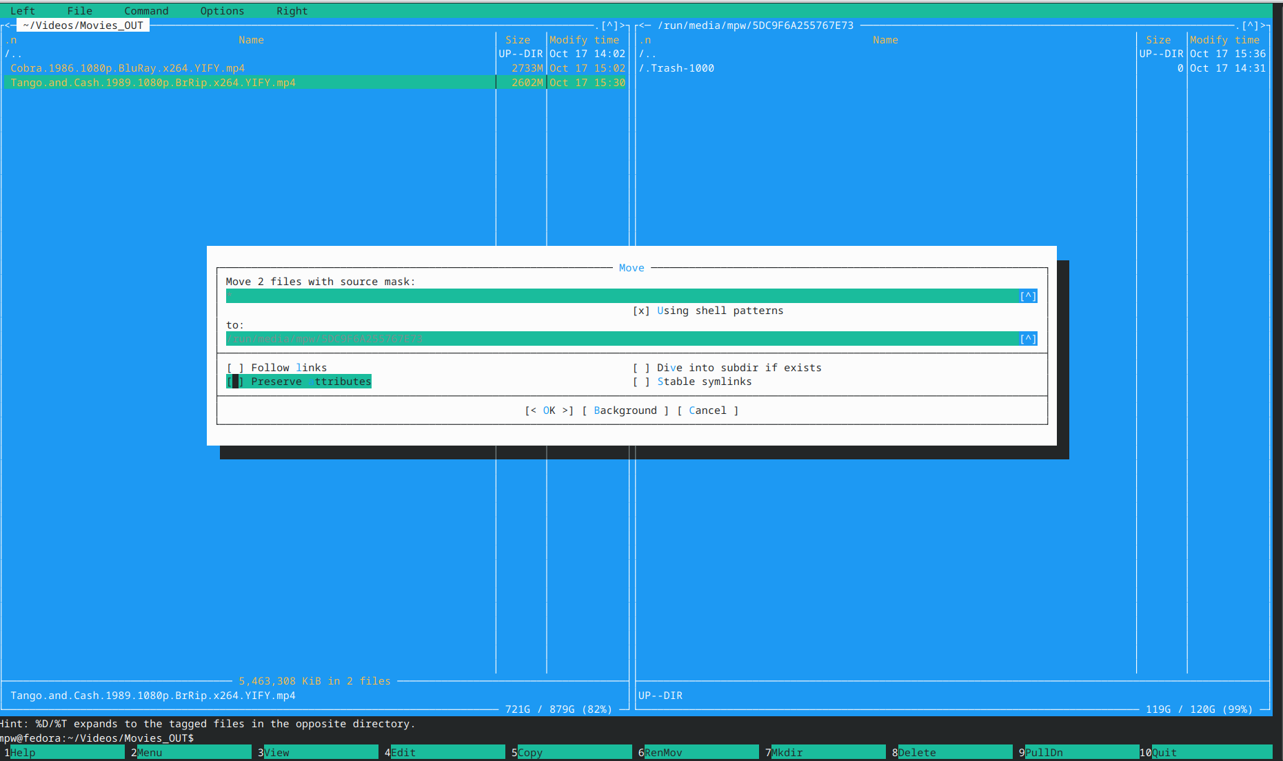
Task: Select Cobra.1986 file in left panel
Action: click(128, 68)
